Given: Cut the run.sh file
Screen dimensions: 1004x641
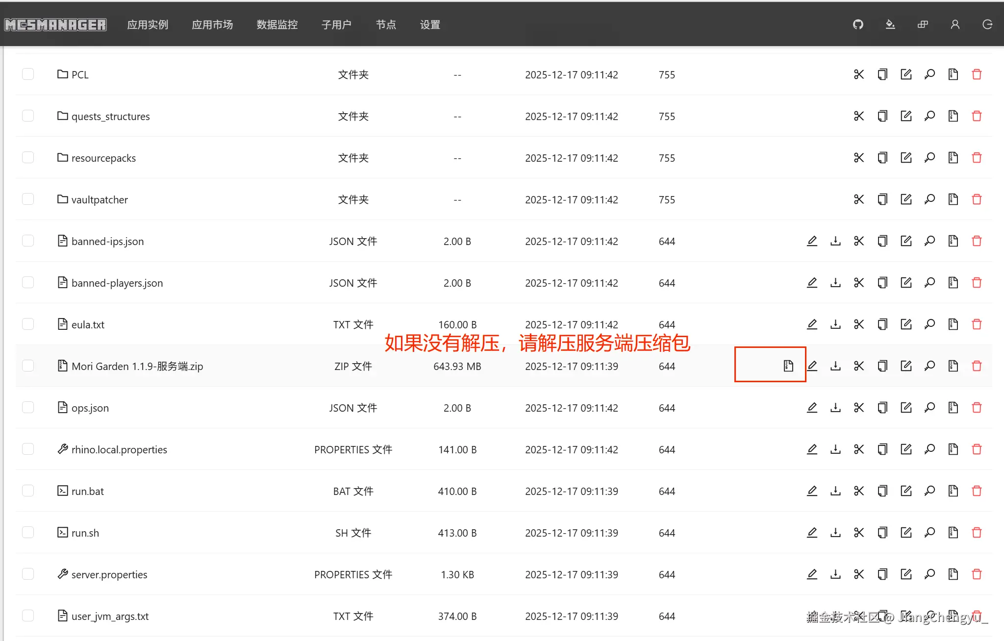Looking at the screenshot, I should tap(859, 533).
